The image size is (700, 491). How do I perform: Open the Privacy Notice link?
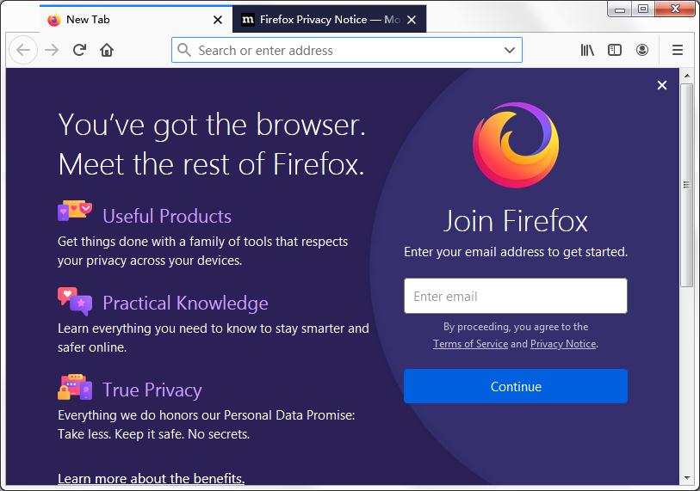(563, 344)
